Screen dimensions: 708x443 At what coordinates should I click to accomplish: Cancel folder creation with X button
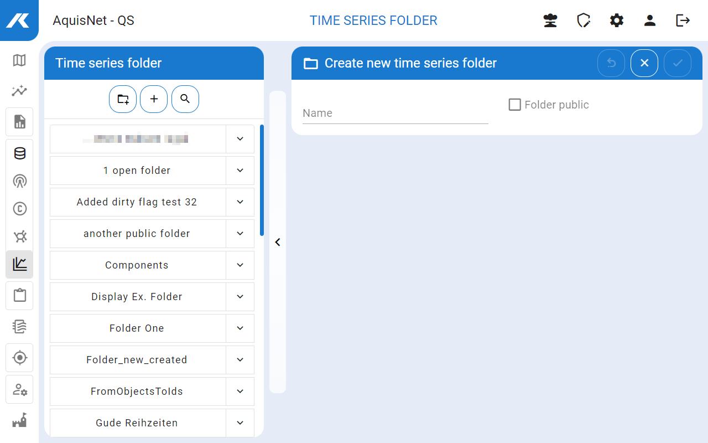pyautogui.click(x=644, y=63)
